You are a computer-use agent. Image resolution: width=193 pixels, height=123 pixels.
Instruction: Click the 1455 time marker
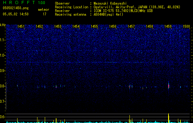(94, 26)
